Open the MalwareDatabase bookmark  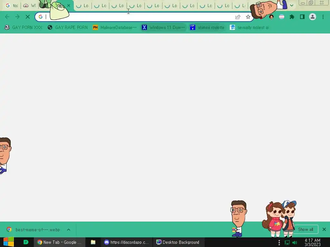(115, 28)
